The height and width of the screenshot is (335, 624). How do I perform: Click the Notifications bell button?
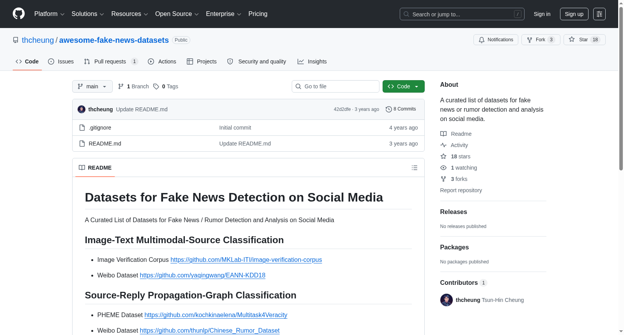(x=496, y=40)
